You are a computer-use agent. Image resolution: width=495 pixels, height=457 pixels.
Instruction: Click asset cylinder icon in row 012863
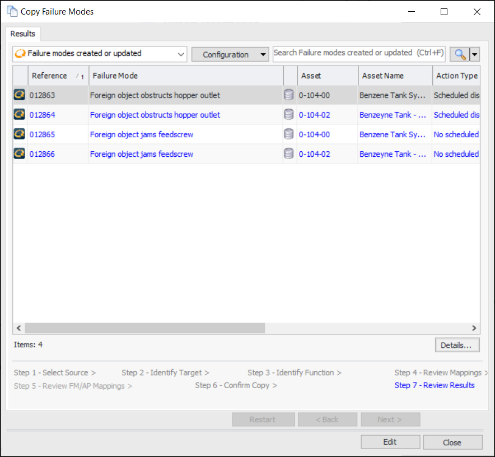coord(289,95)
